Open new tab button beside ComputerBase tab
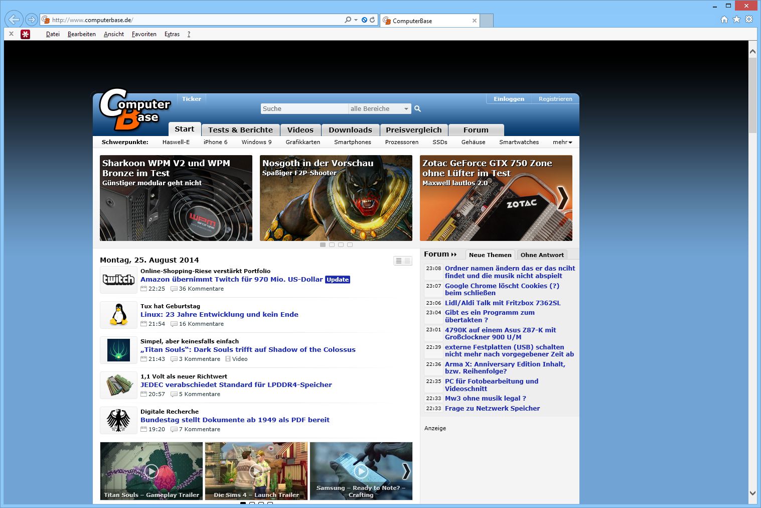761x508 pixels. (x=487, y=21)
